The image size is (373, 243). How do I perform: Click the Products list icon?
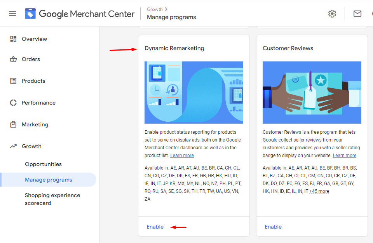coord(13,81)
